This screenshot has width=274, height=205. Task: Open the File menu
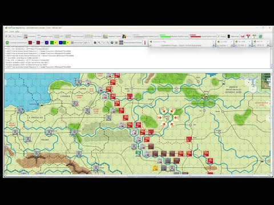[x=6, y=31]
